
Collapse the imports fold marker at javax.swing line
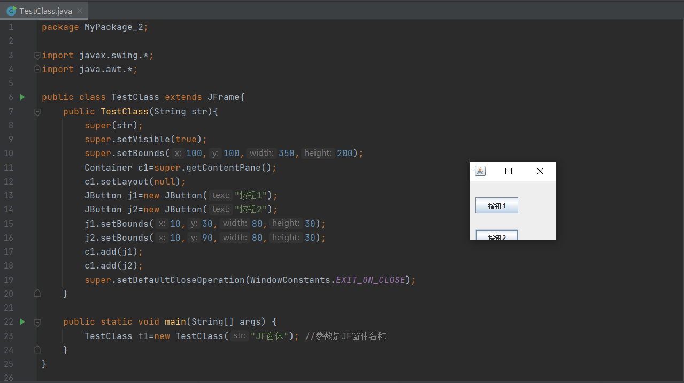(37, 55)
